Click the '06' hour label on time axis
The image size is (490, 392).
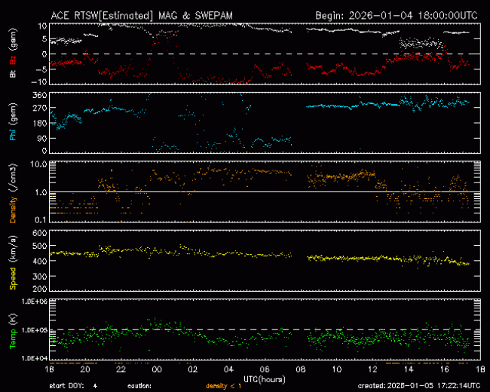pyautogui.click(x=265, y=369)
